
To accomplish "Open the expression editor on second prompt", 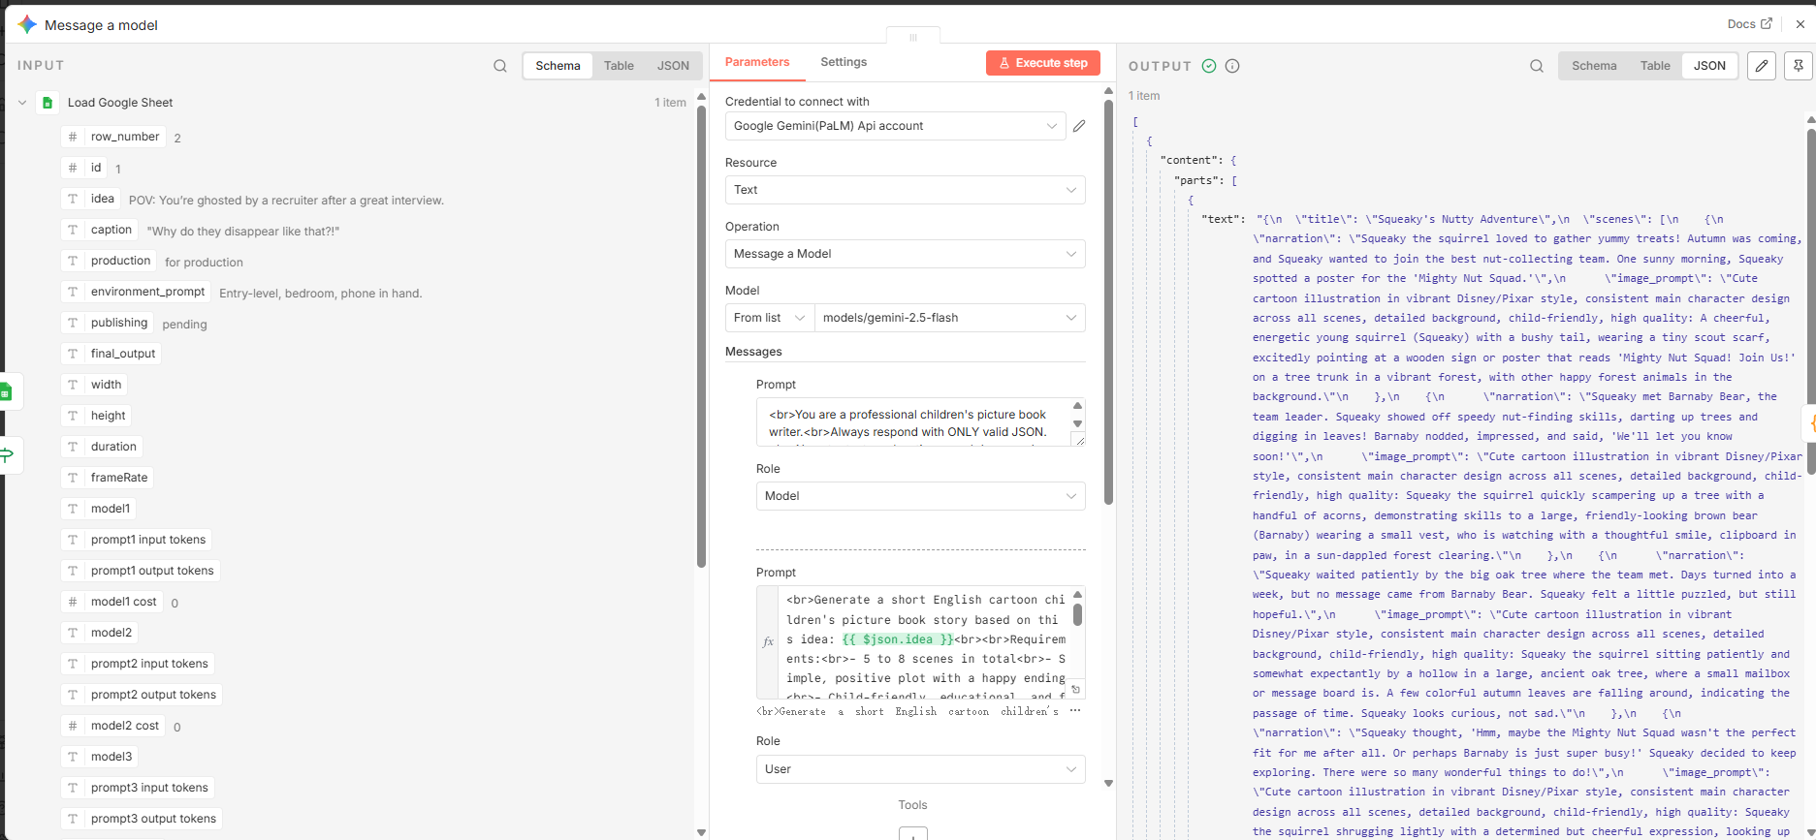I will point(1075,689).
